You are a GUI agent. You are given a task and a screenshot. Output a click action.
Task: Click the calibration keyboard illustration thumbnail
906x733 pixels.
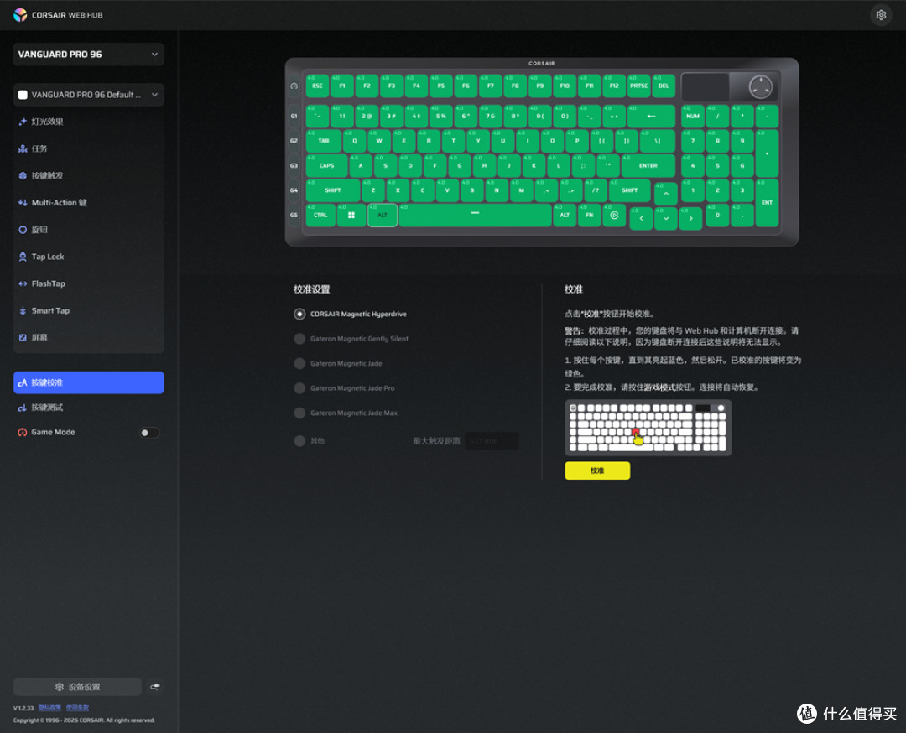(x=648, y=428)
